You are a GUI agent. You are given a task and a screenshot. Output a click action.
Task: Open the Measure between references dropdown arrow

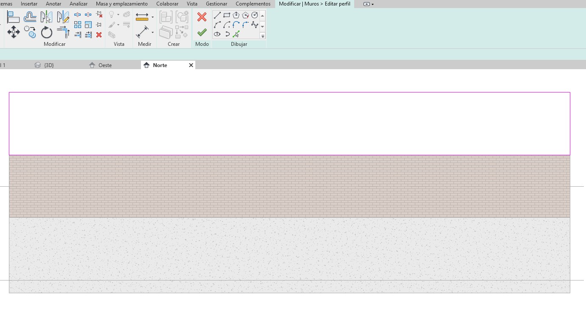152,17
